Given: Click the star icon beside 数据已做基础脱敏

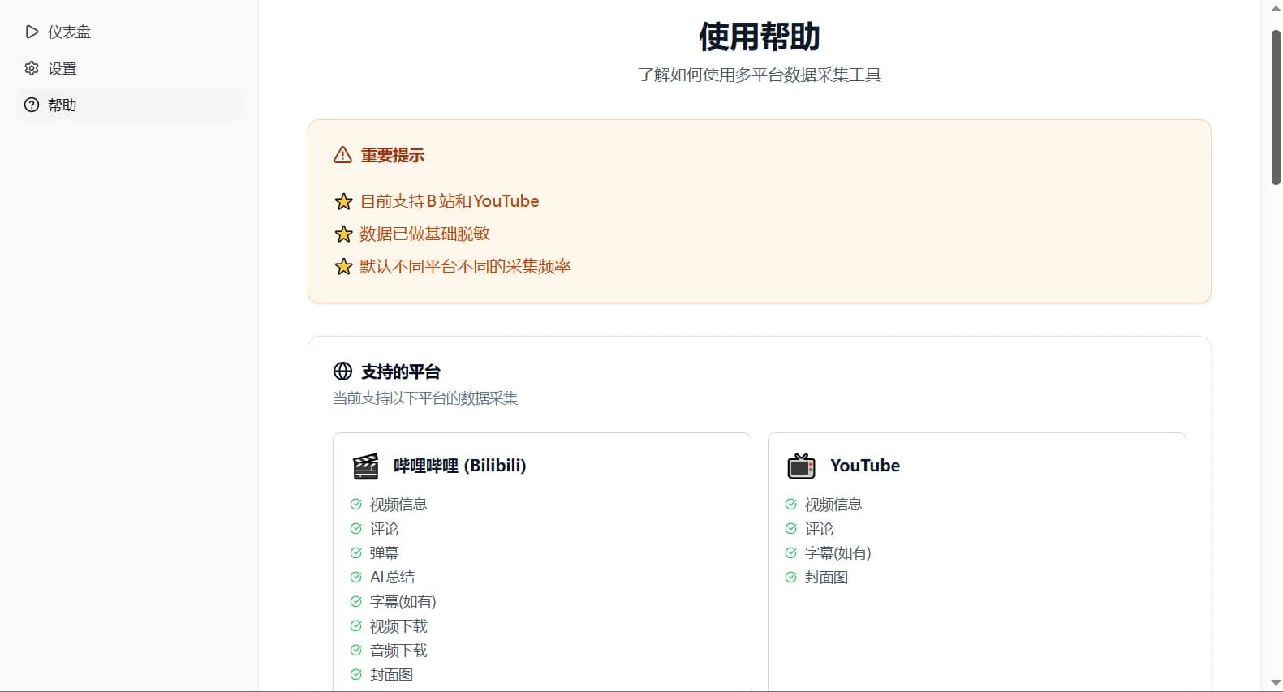Looking at the screenshot, I should pyautogui.click(x=343, y=234).
